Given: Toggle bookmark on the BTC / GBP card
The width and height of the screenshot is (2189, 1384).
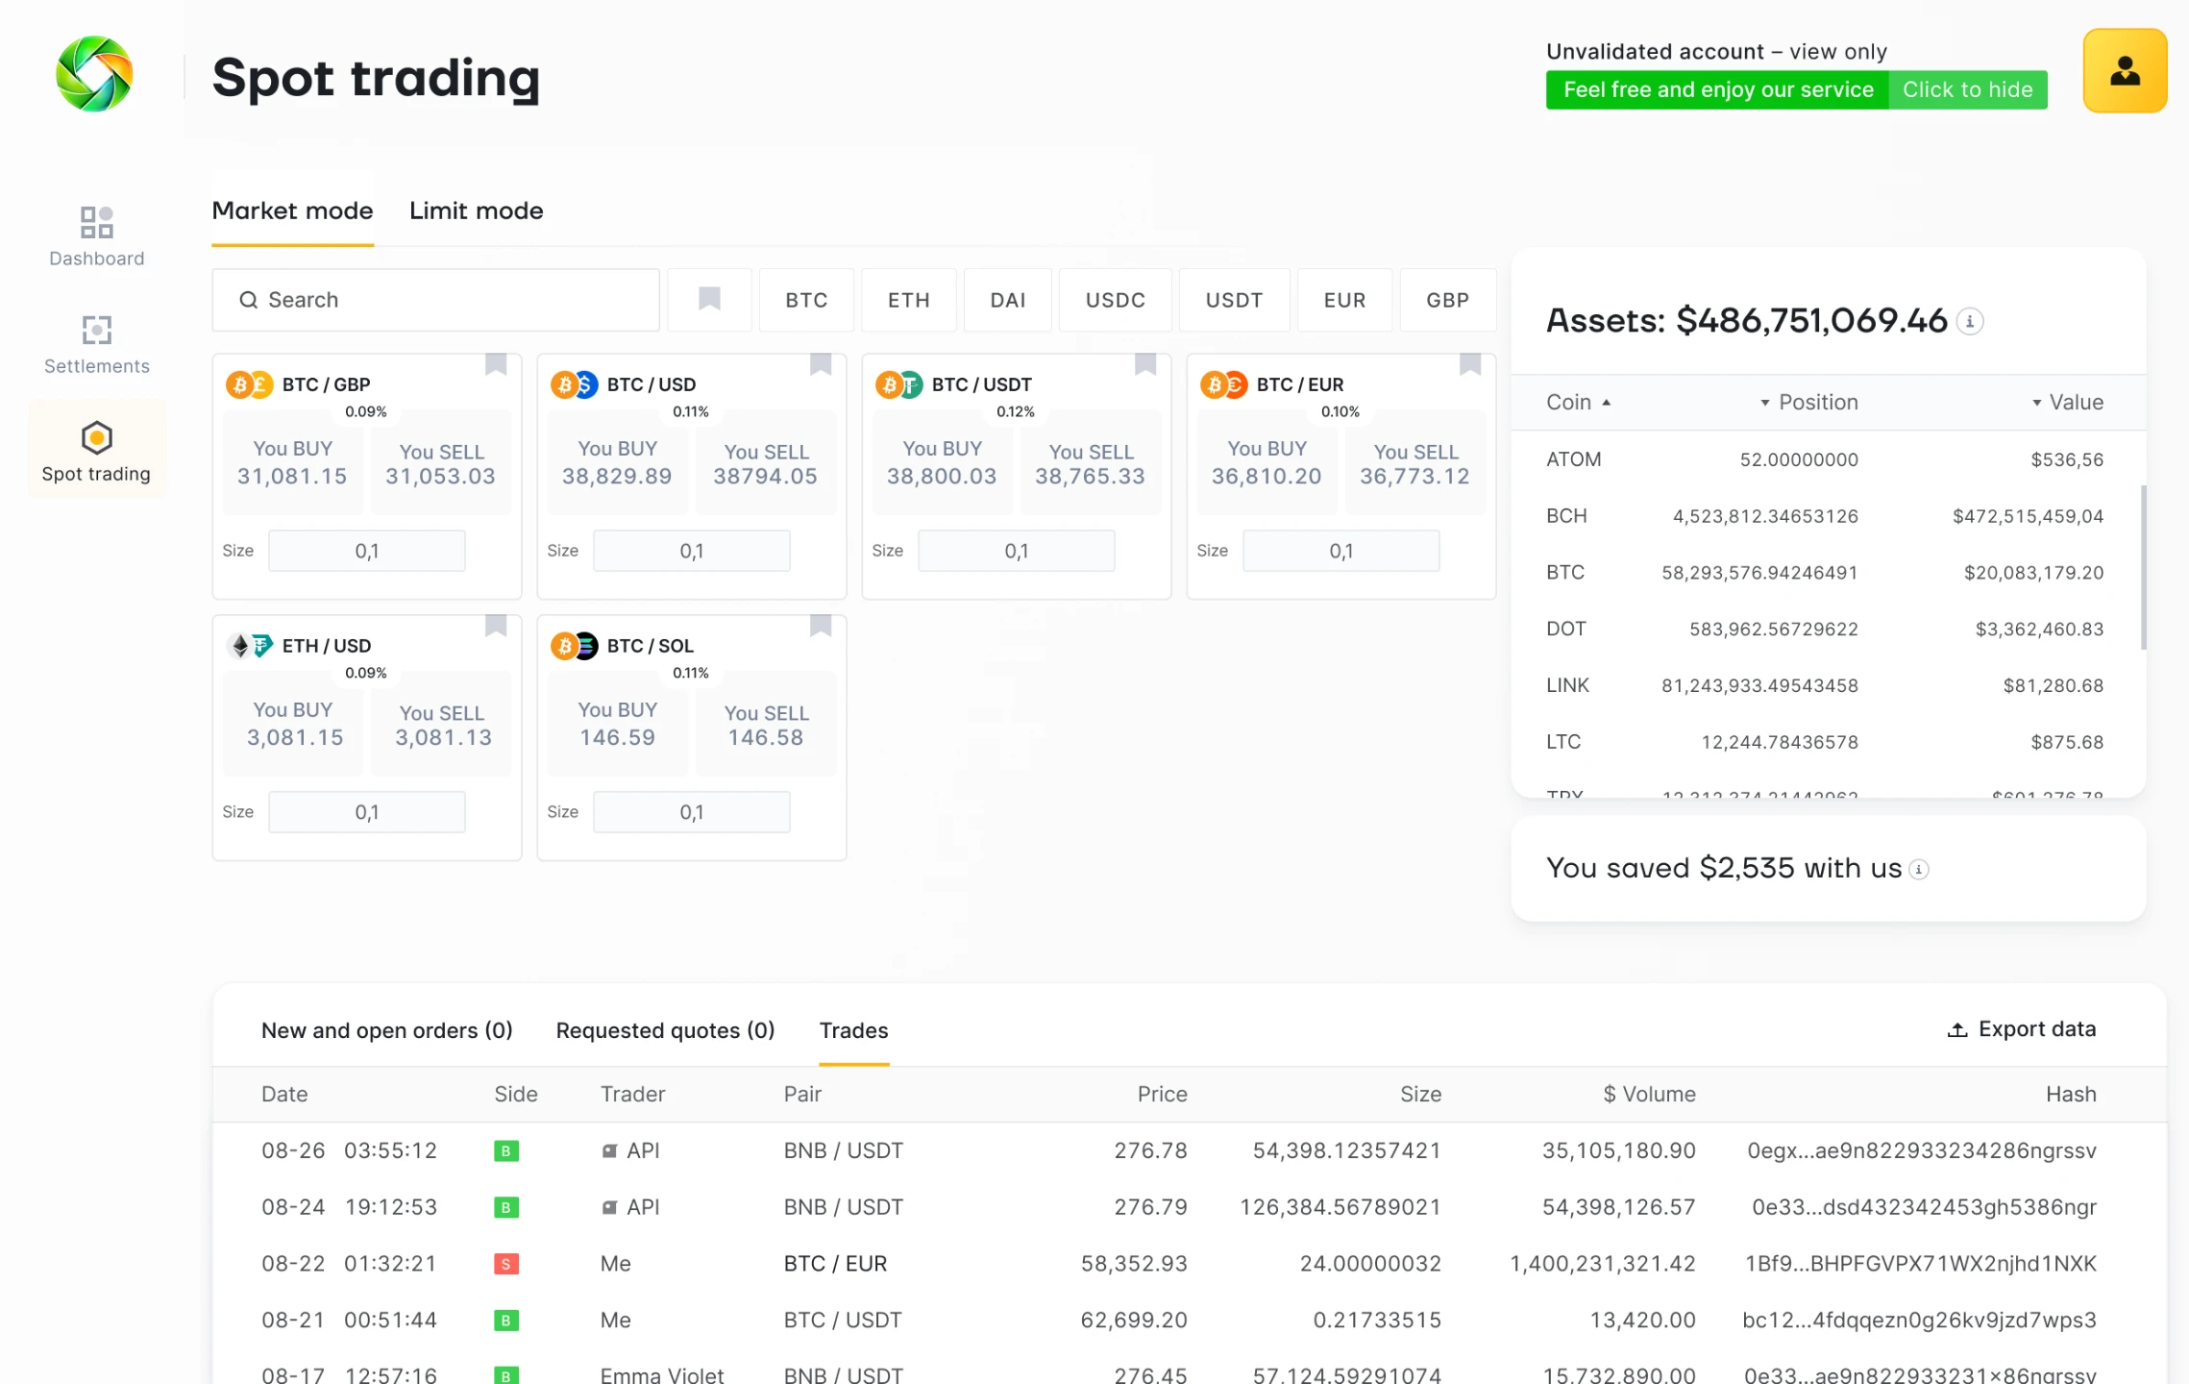Looking at the screenshot, I should pos(495,365).
